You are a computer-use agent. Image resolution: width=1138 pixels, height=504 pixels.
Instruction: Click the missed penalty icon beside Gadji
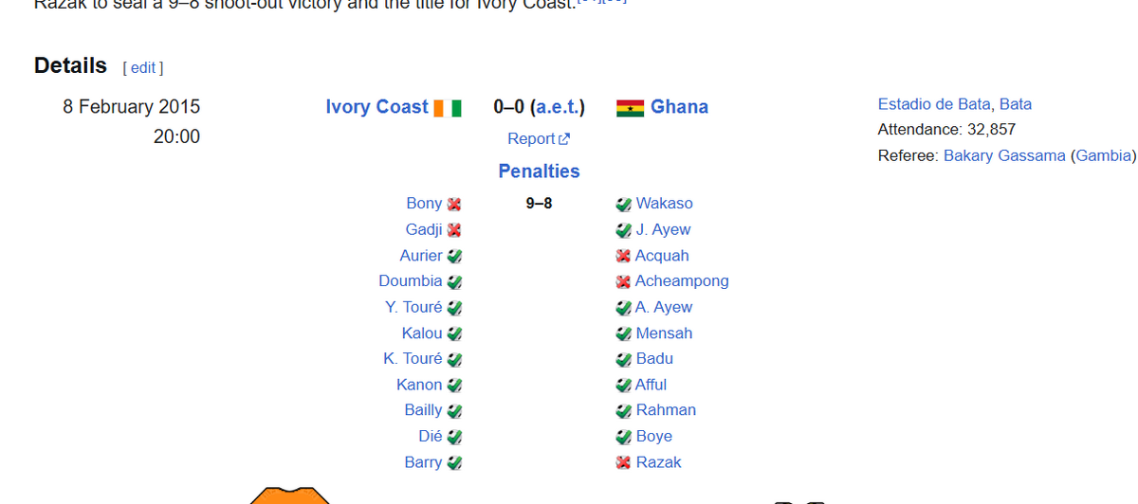pos(454,230)
